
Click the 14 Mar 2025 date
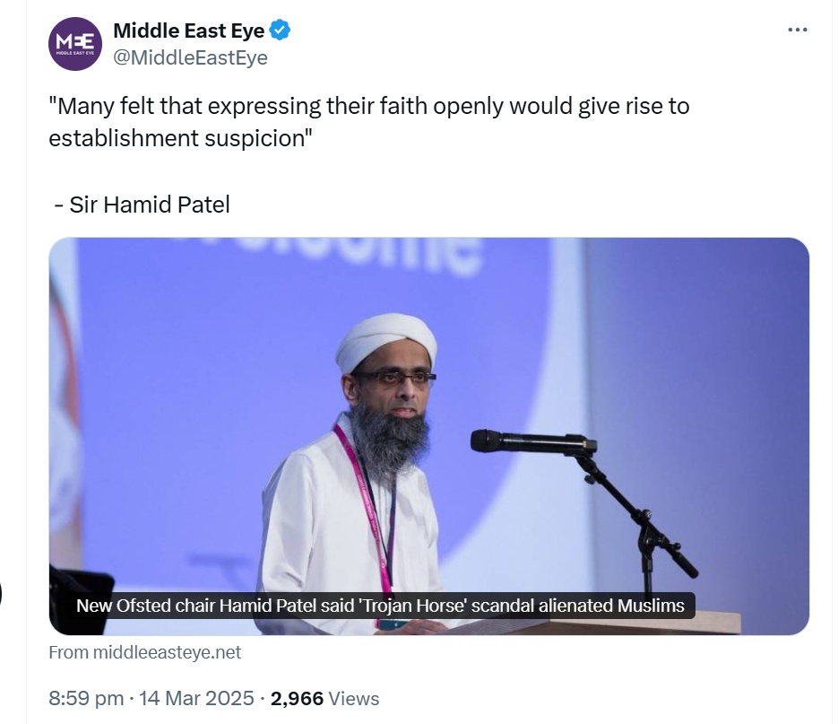pos(202,698)
